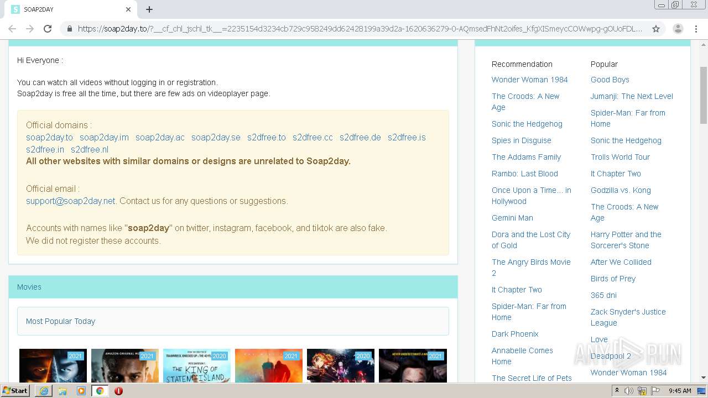This screenshot has width=708, height=398.
Task: Click the browser forward arrow
Action: pos(30,29)
